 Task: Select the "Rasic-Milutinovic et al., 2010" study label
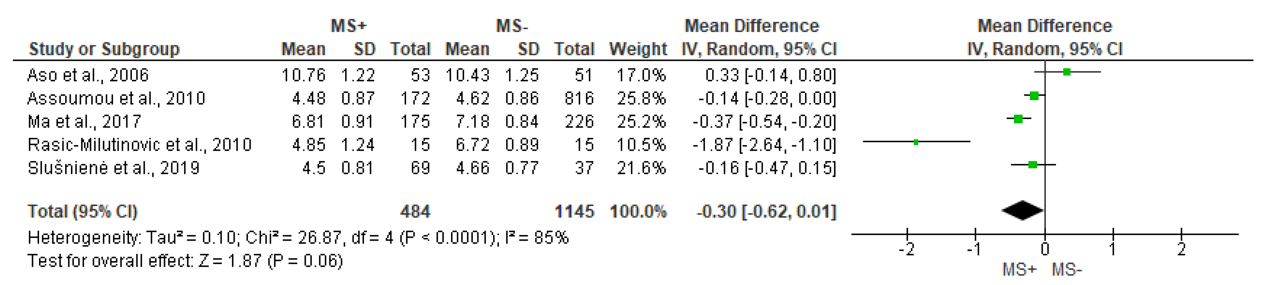[139, 145]
